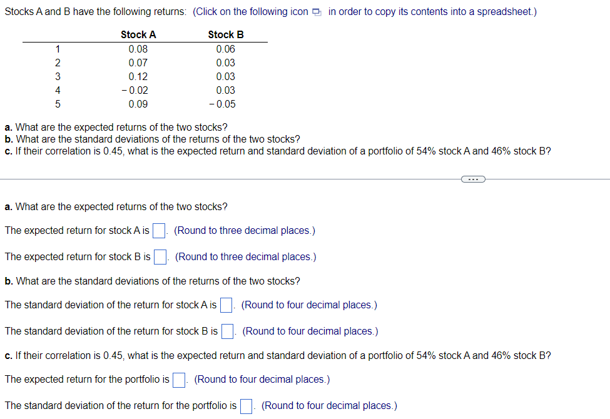Click the portfolio expected return answer box
Screen dimensions: 610x419
tap(178, 380)
